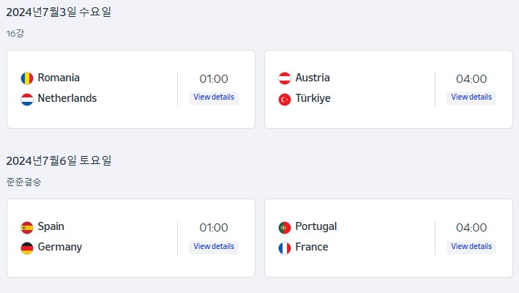
Task: Click the 04:00 kickoff time for Austria match
Action: point(471,79)
